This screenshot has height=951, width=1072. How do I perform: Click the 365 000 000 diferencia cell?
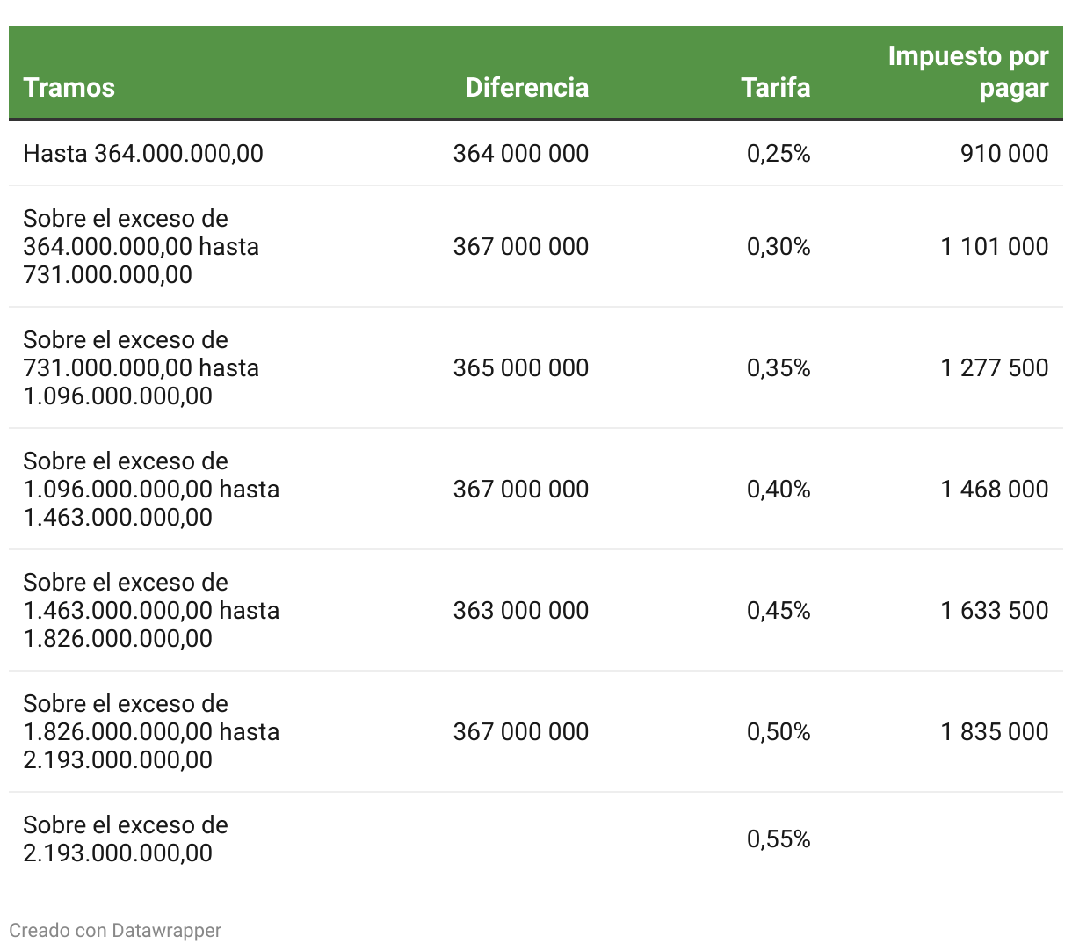coord(520,367)
